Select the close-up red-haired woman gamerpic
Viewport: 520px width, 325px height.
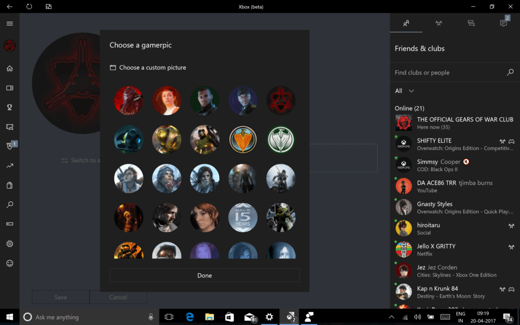click(x=205, y=217)
